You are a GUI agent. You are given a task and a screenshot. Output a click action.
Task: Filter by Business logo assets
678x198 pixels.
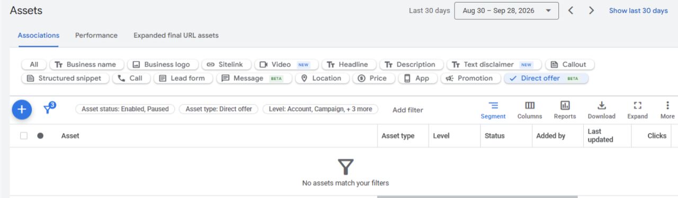tap(163, 64)
